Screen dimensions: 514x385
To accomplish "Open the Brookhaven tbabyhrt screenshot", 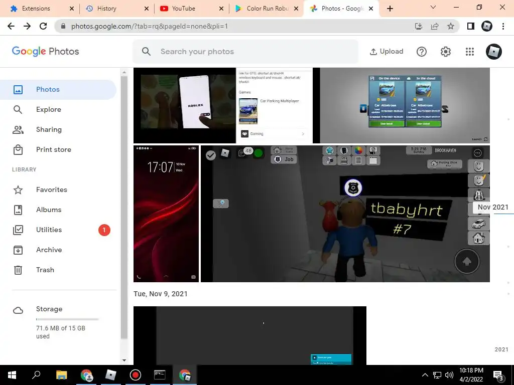I will click(345, 214).
